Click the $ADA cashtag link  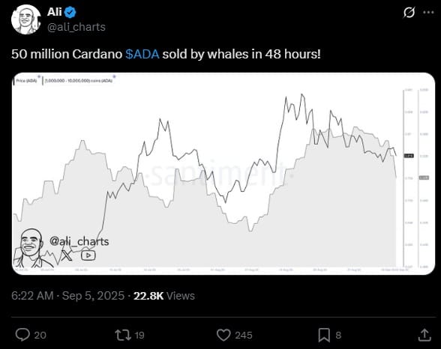pyautogui.click(x=142, y=54)
